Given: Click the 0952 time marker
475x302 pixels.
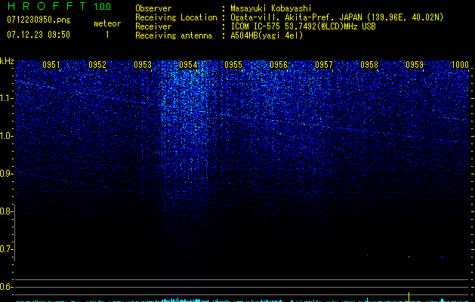Looking at the screenshot, I should [97, 65].
